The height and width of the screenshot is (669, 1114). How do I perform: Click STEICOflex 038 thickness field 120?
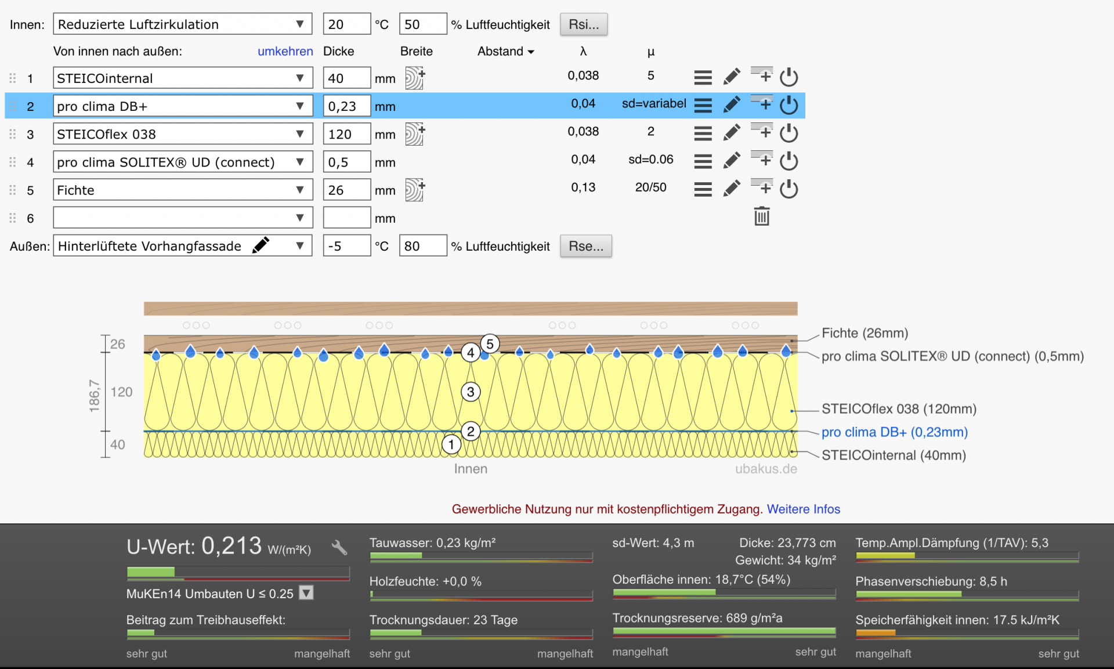tap(346, 134)
